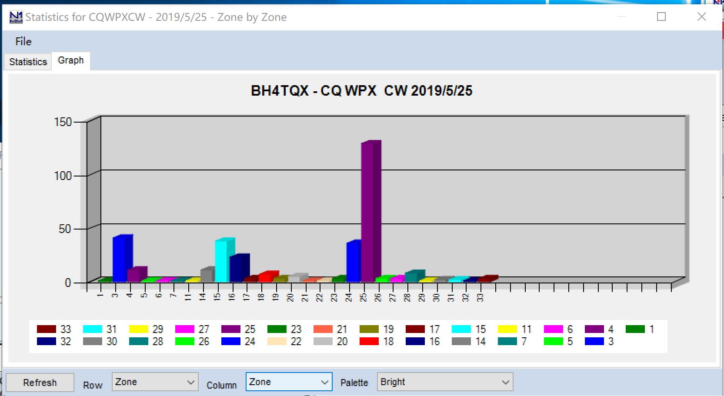Viewport: 724px width, 396px height.
Task: Click gray legend swatch for zone 14
Action: click(x=461, y=341)
